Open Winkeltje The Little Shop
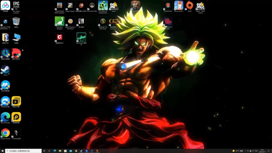Image resolution: width=272 pixels, height=153 pixels. pyautogui.click(x=103, y=23)
